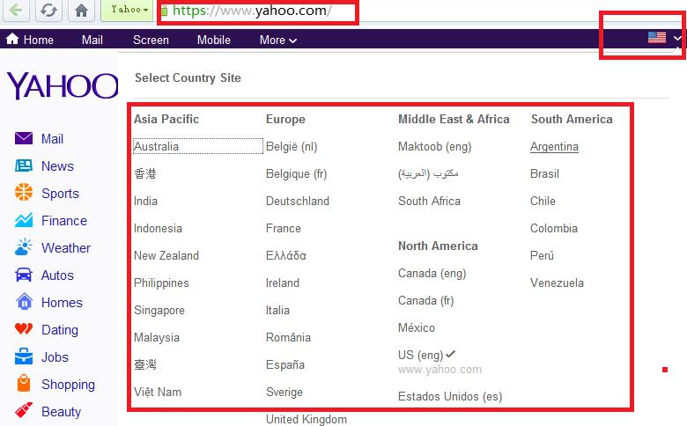
Task: Click the browser home button
Action: (x=81, y=10)
